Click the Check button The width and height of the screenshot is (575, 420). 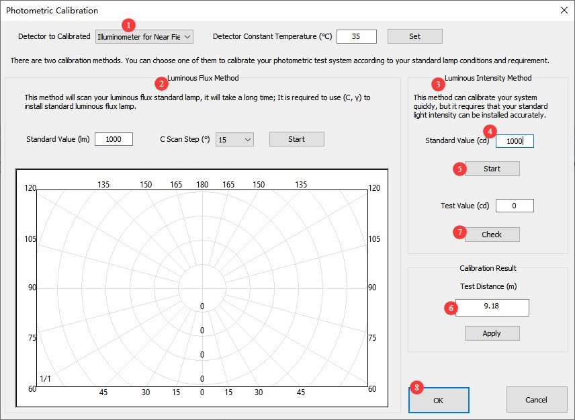click(x=492, y=235)
